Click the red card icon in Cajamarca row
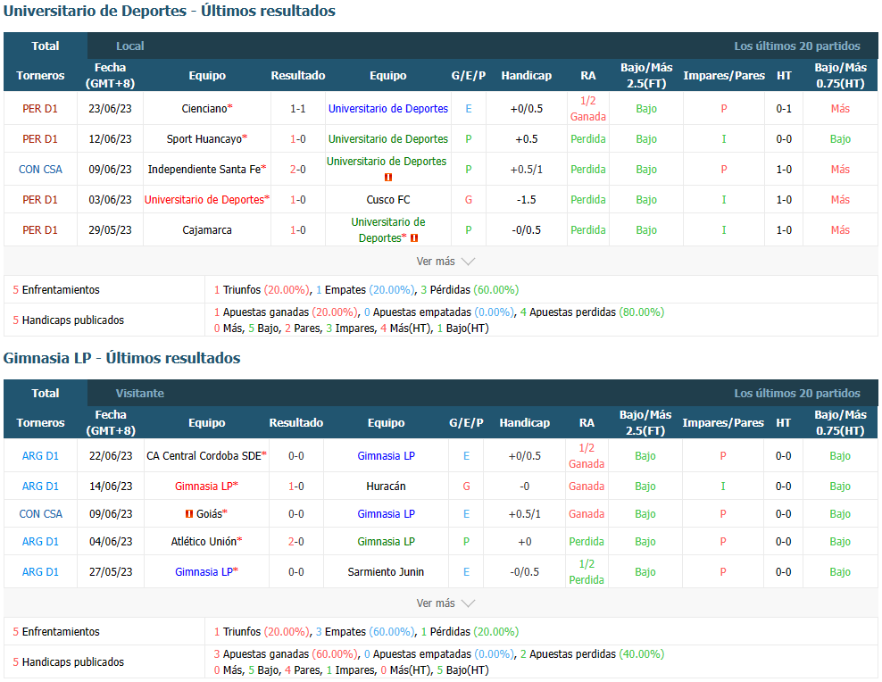The width and height of the screenshot is (882, 682). (414, 237)
